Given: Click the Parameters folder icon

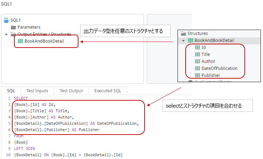Looking at the screenshot, I should click(x=13, y=27).
